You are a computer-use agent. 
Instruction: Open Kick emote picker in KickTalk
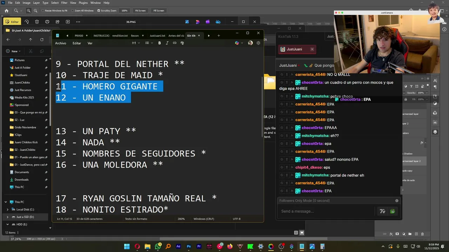point(393,211)
